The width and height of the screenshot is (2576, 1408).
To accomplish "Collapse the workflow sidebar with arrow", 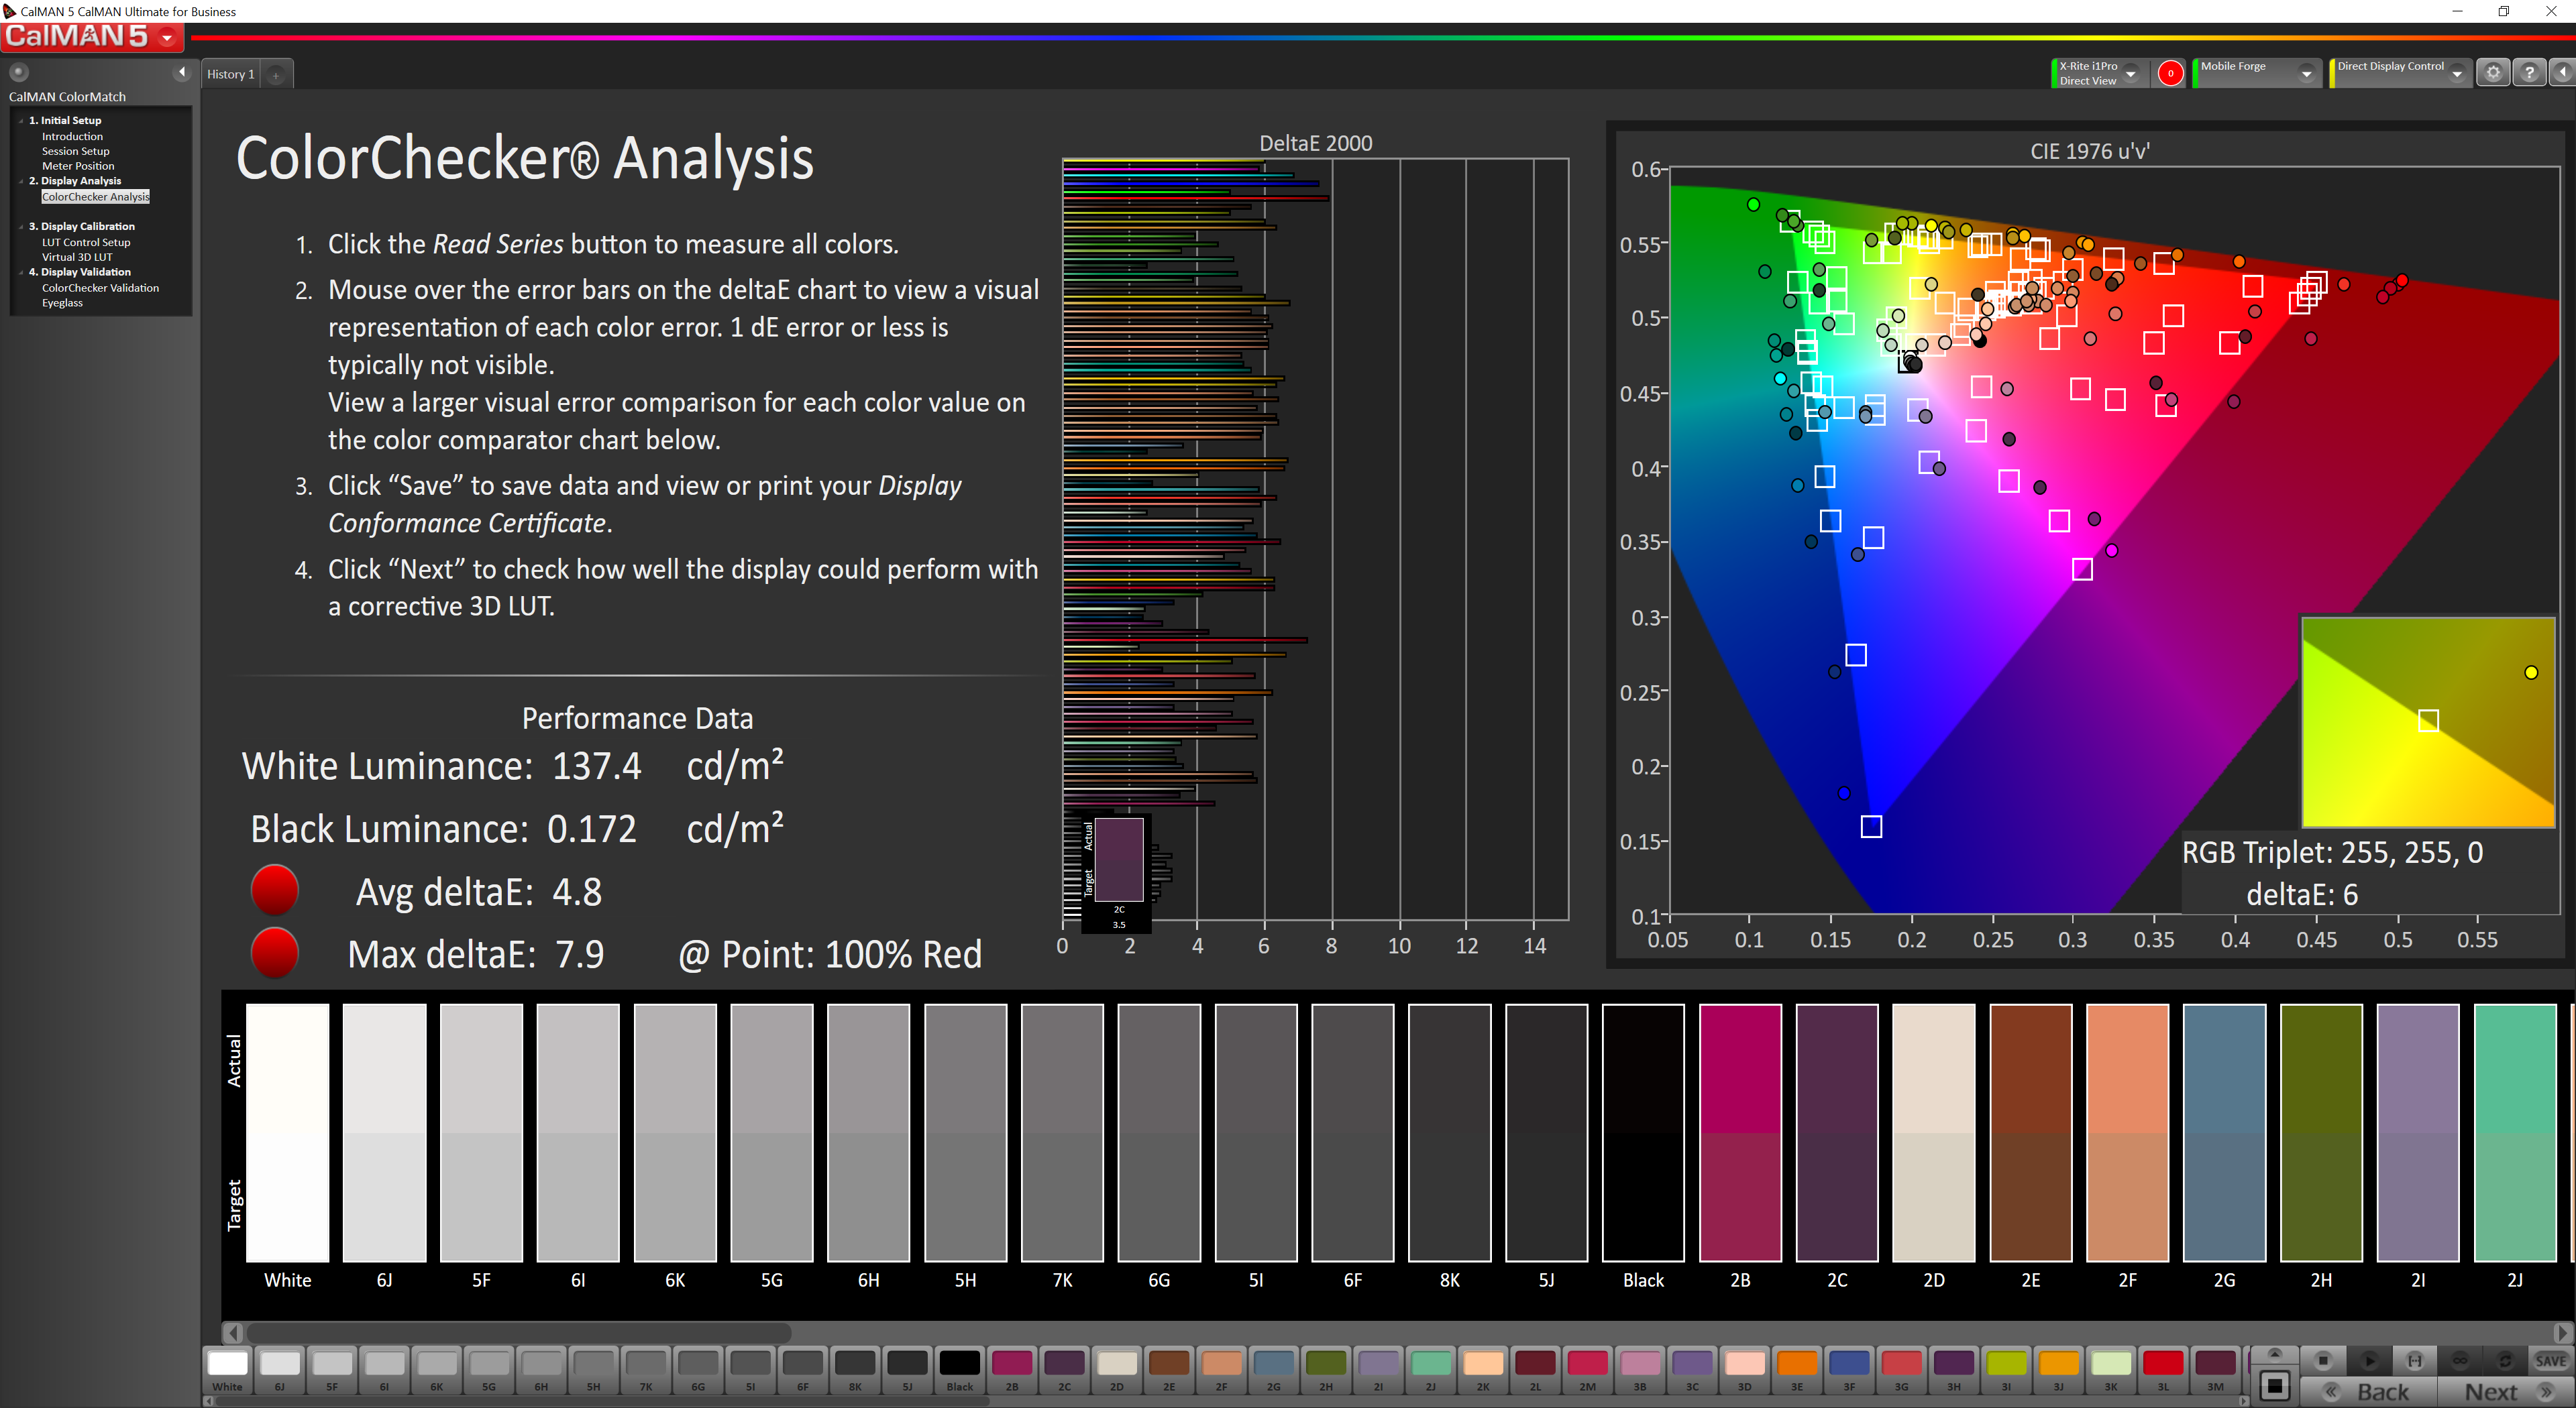I will pyautogui.click(x=181, y=72).
